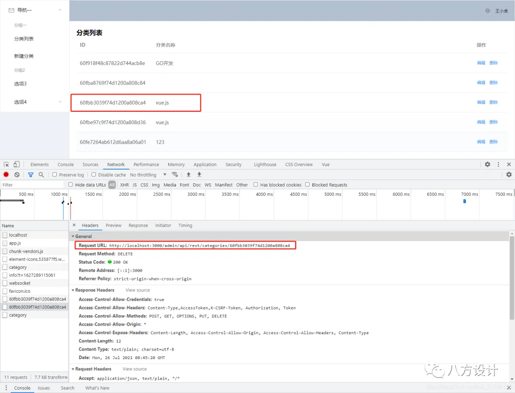Select the All filter
This screenshot has width=515, height=393.
pyautogui.click(x=112, y=185)
